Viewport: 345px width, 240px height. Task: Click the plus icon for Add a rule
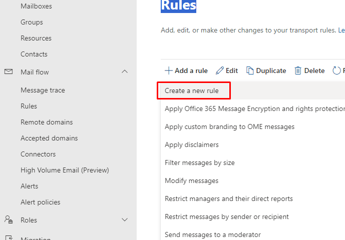169,71
